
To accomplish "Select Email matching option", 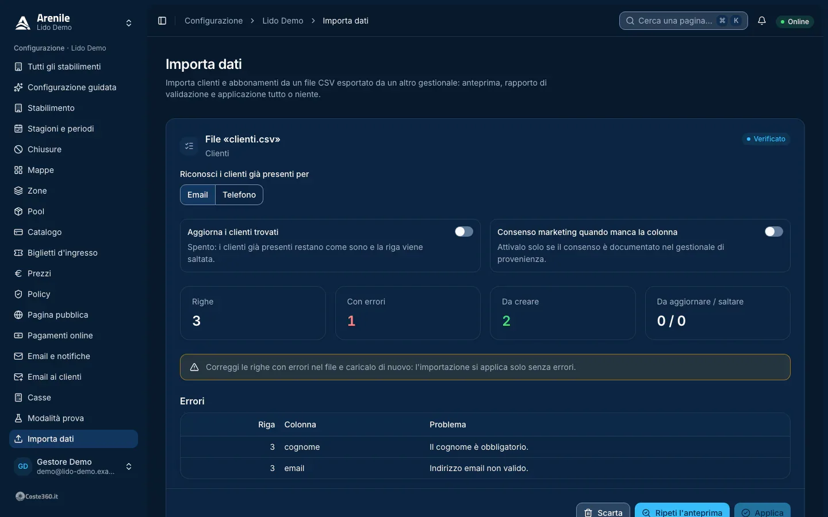I will pyautogui.click(x=198, y=195).
